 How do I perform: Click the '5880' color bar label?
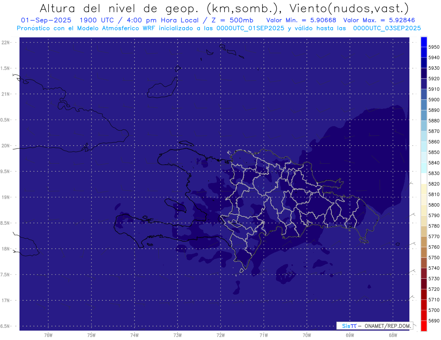434,121
